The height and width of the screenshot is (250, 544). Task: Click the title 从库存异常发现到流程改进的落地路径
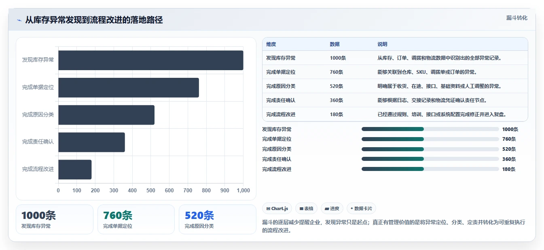(94, 20)
